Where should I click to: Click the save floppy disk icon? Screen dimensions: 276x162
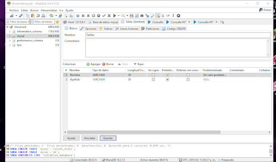[x=131, y=16]
